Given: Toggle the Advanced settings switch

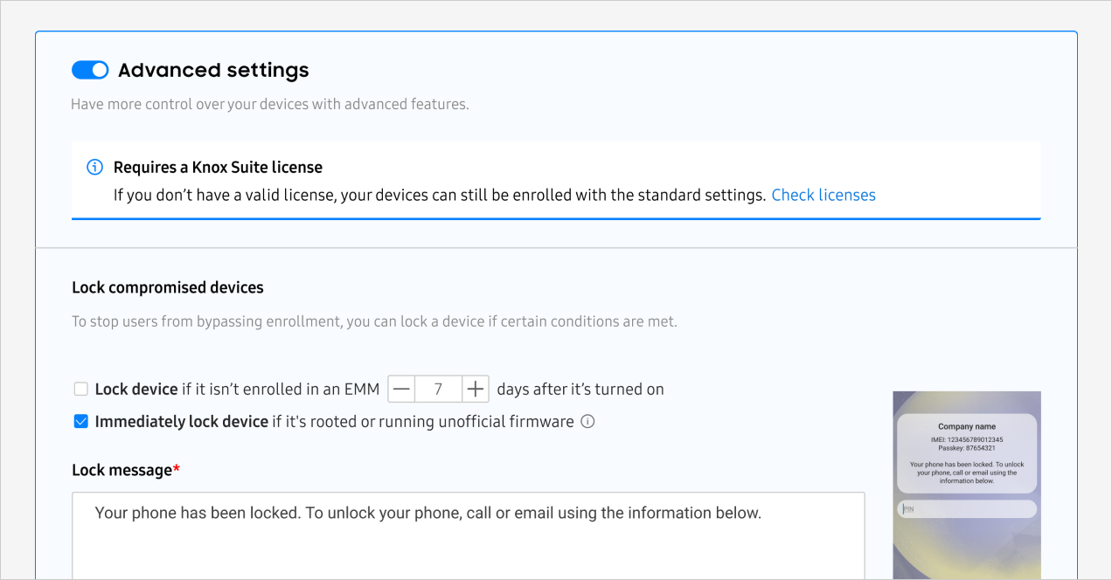Looking at the screenshot, I should tap(90, 70).
